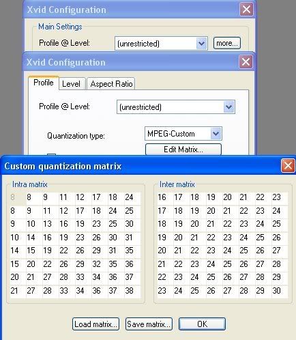Select the inter matrix bottom-right cell 30
This screenshot has width=296, height=340.
(x=280, y=291)
